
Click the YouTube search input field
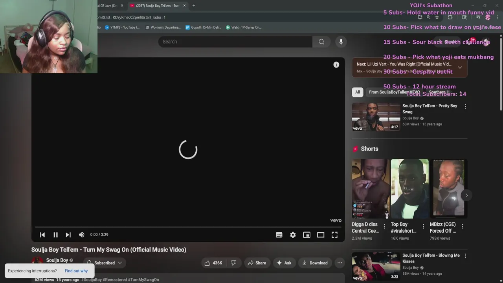coord(235,42)
